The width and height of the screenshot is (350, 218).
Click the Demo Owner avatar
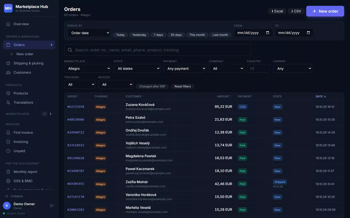pyautogui.click(x=7, y=206)
